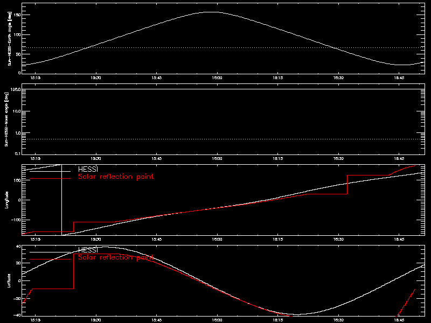Click white HESSI legend line sample in Longitude panel
This screenshot has height=323, width=431.
click(x=50, y=171)
